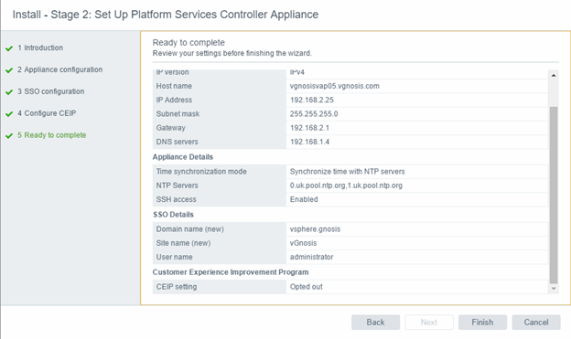The height and width of the screenshot is (339, 571).
Task: Click the Finish button
Action: (482, 323)
